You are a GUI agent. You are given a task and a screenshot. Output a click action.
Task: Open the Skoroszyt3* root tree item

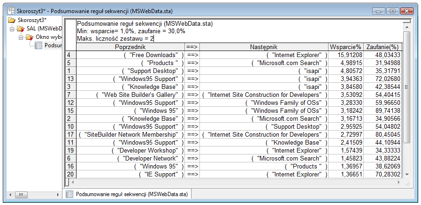coord(32,20)
